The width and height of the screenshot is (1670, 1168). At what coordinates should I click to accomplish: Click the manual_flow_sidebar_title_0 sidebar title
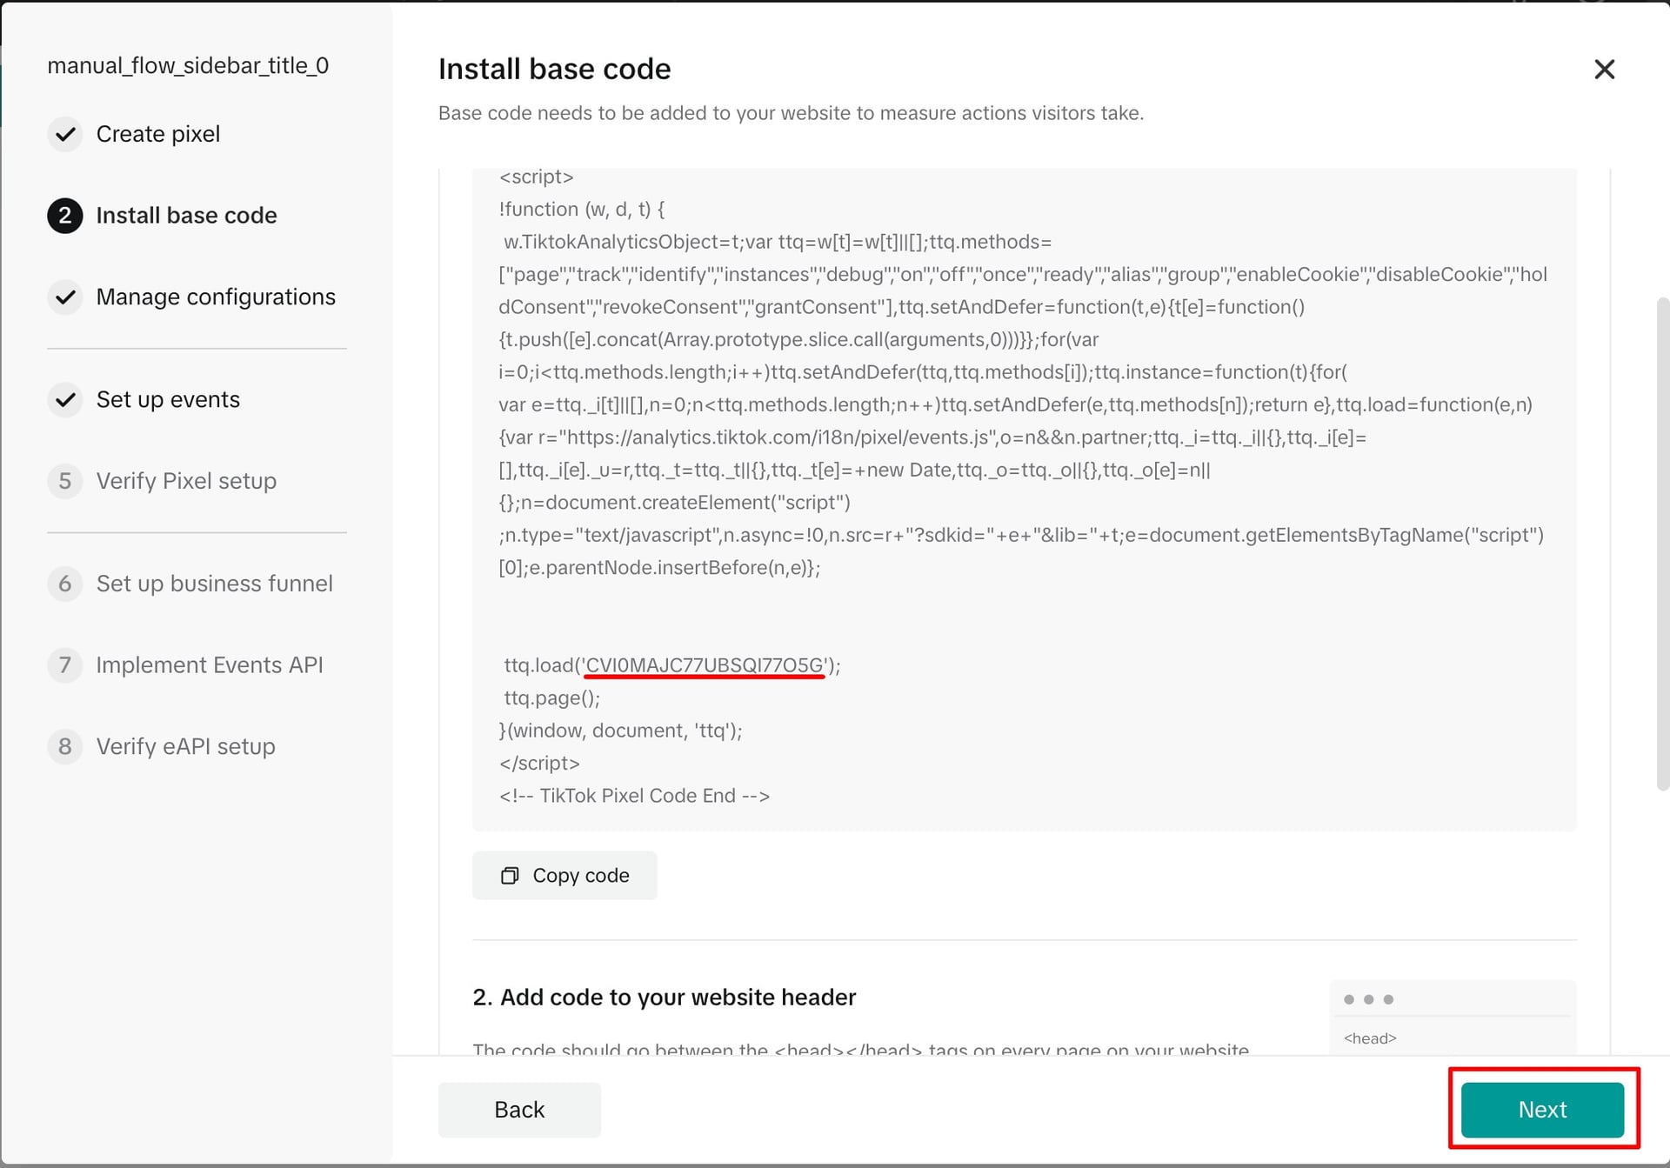point(188,66)
